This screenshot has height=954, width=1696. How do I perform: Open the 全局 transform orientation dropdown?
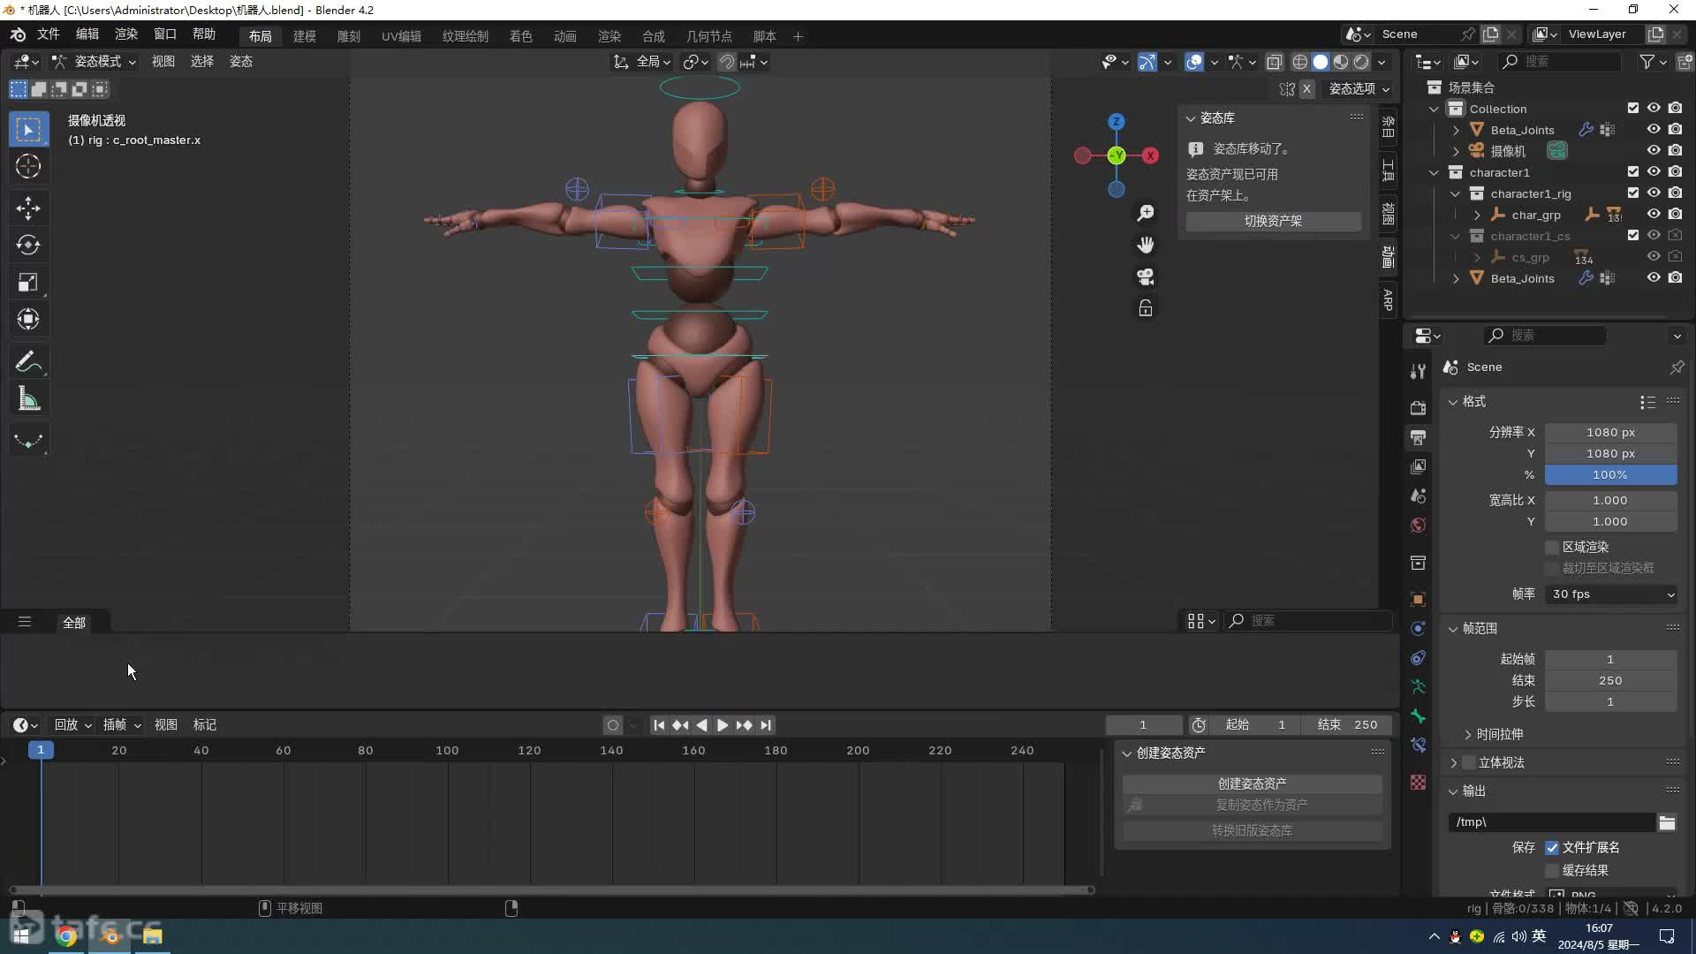pyautogui.click(x=643, y=62)
